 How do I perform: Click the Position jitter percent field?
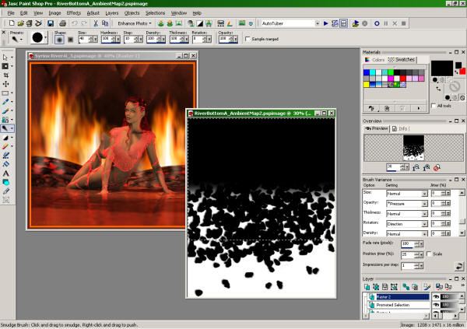(408, 254)
